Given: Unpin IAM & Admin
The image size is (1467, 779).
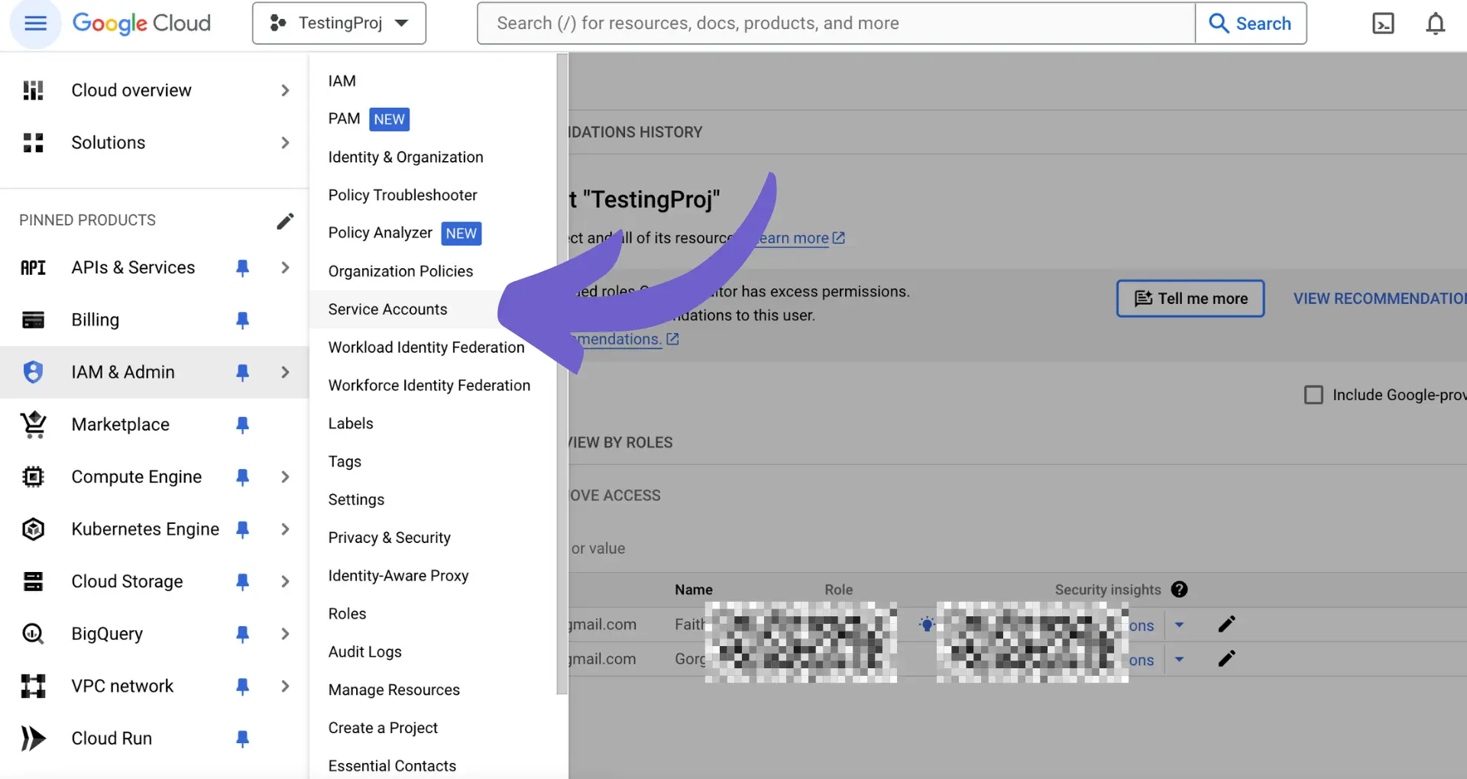Looking at the screenshot, I should point(242,372).
